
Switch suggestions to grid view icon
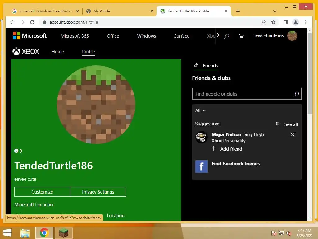pos(278,124)
